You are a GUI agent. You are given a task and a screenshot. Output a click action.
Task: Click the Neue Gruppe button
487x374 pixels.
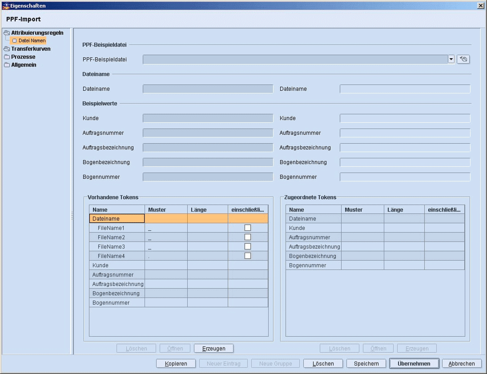[x=275, y=363]
